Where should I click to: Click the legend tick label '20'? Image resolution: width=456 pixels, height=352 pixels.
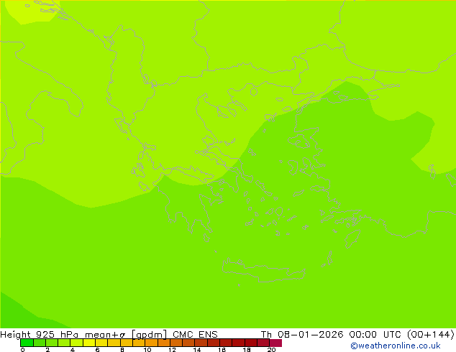pos(271,350)
